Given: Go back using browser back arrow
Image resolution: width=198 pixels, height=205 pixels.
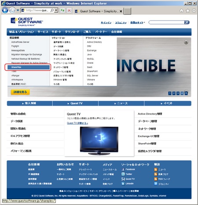Looking at the screenshot, I should coord(5,11).
